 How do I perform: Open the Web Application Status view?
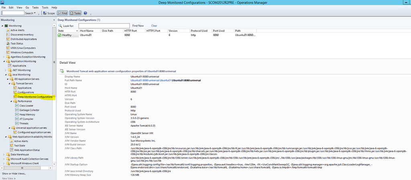(x=27, y=150)
